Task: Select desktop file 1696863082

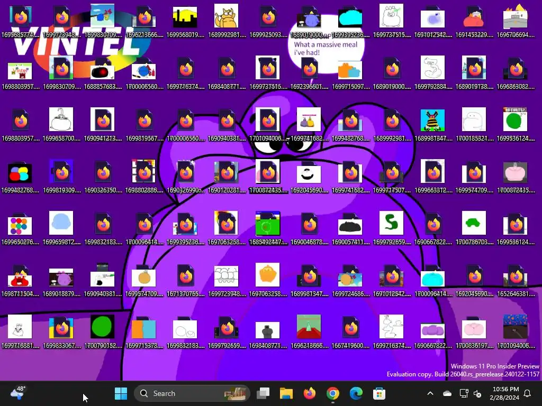Action: pyautogui.click(x=516, y=72)
